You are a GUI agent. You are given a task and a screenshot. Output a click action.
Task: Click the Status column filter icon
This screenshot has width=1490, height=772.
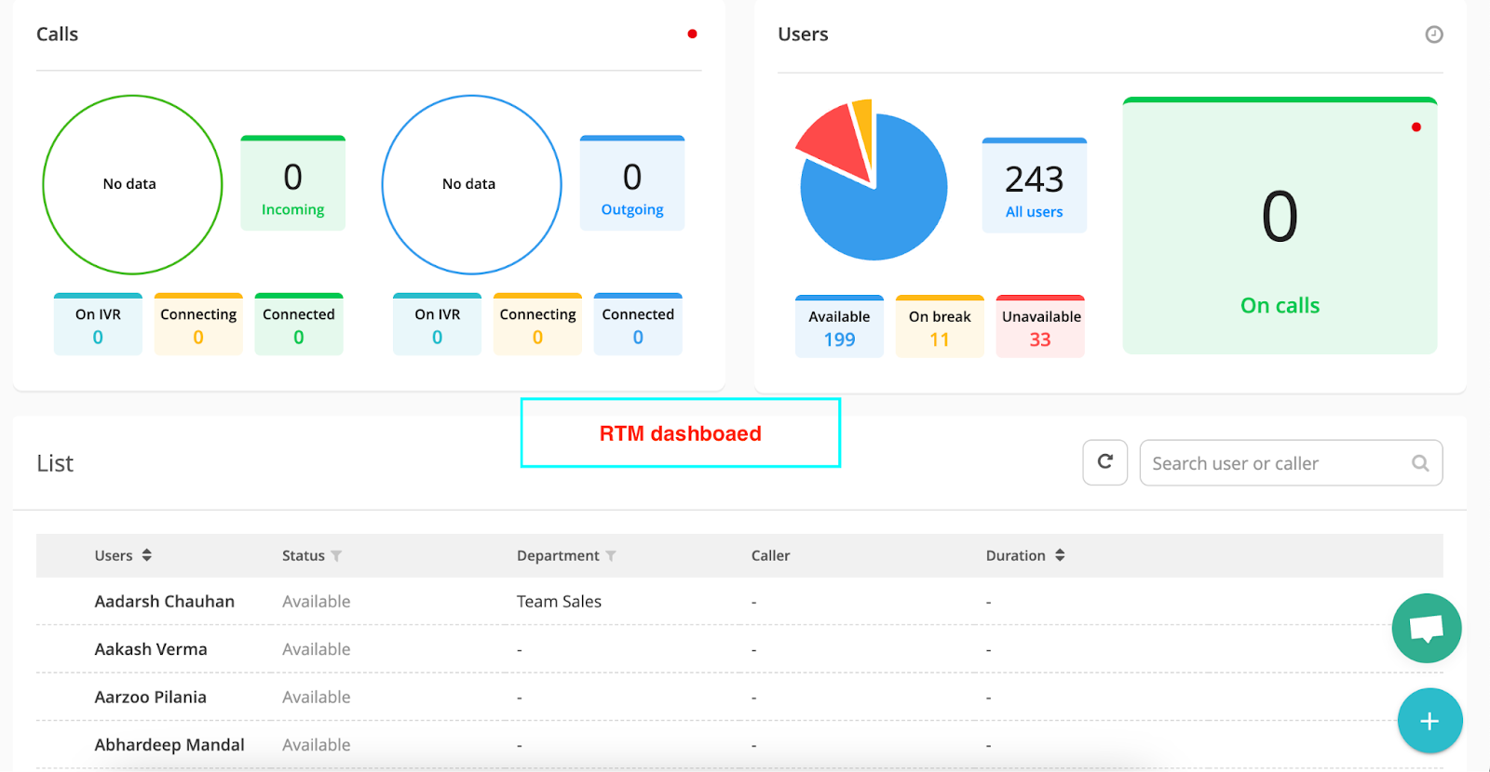(337, 556)
